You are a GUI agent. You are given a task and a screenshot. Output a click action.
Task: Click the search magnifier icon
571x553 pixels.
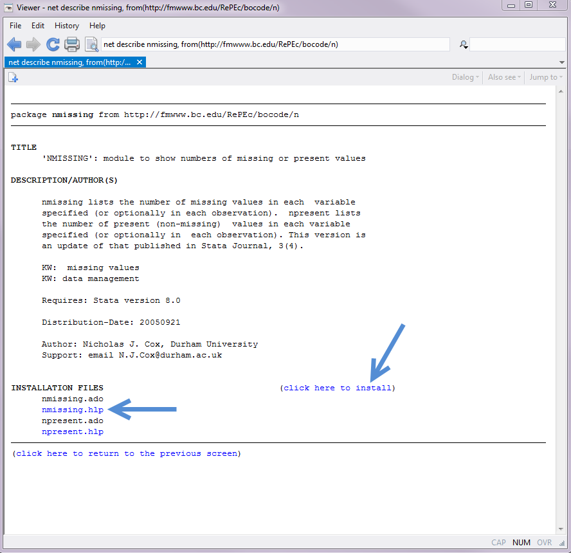(x=463, y=44)
